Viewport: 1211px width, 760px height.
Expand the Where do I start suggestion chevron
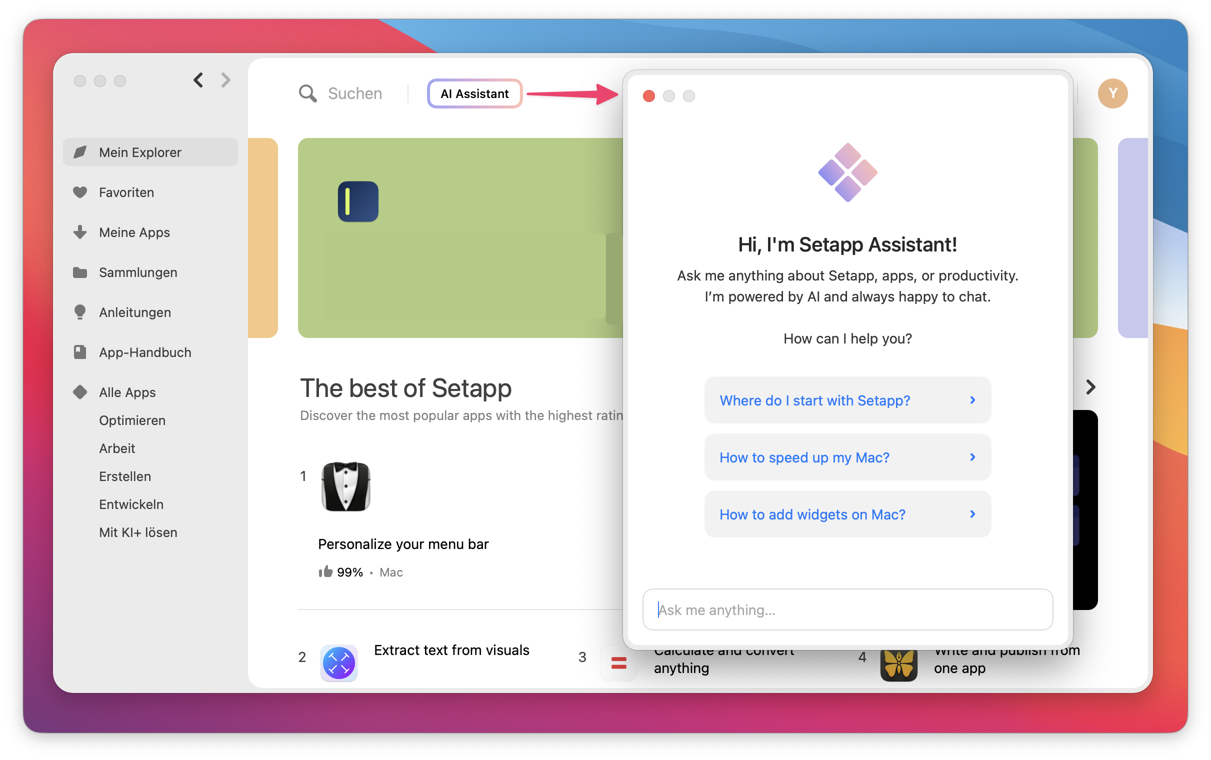tap(973, 400)
